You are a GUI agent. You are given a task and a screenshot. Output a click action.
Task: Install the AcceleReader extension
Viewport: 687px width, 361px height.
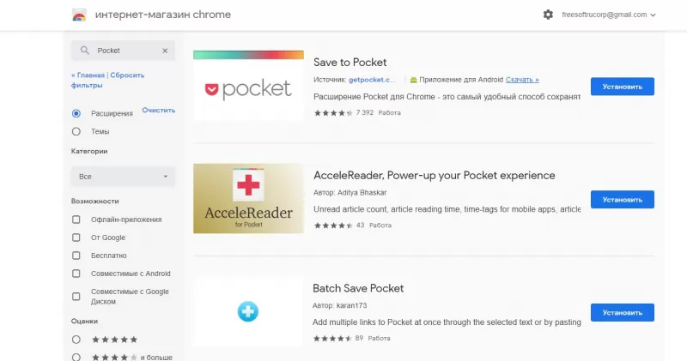coord(622,200)
